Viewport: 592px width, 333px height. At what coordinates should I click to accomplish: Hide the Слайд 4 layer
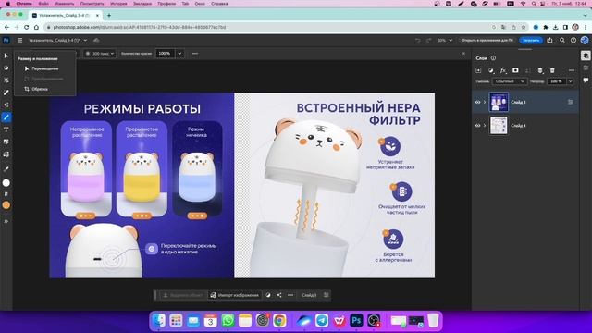tap(477, 126)
